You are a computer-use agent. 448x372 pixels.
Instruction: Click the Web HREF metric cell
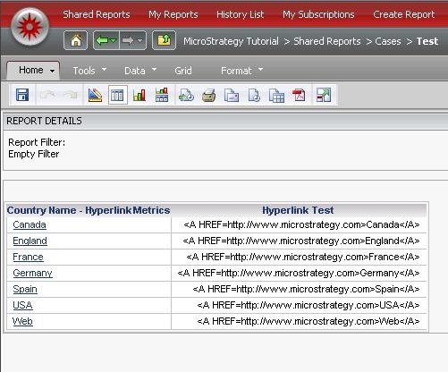tap(299, 321)
